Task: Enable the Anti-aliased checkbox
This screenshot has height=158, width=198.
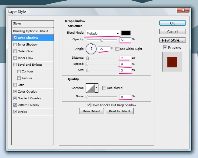Action: tap(104, 88)
